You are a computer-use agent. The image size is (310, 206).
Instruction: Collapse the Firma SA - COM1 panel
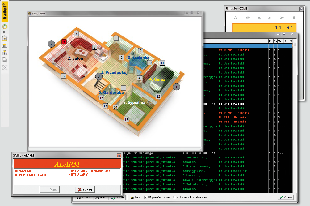[x=301, y=9]
